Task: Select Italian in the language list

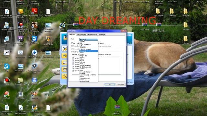Action: 89,64
